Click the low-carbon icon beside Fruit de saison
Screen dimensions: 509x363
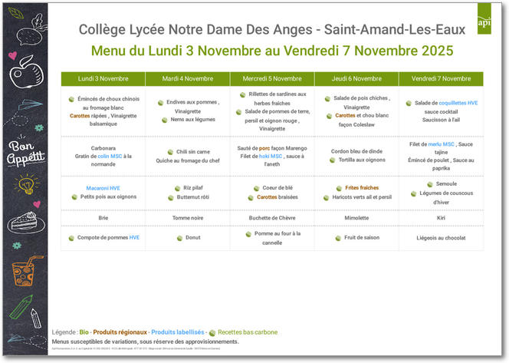(x=338, y=238)
